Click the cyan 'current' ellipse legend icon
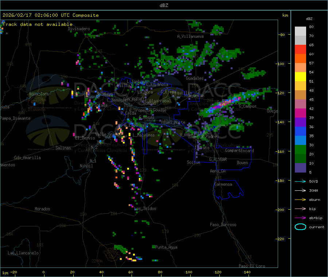 (x=300, y=227)
